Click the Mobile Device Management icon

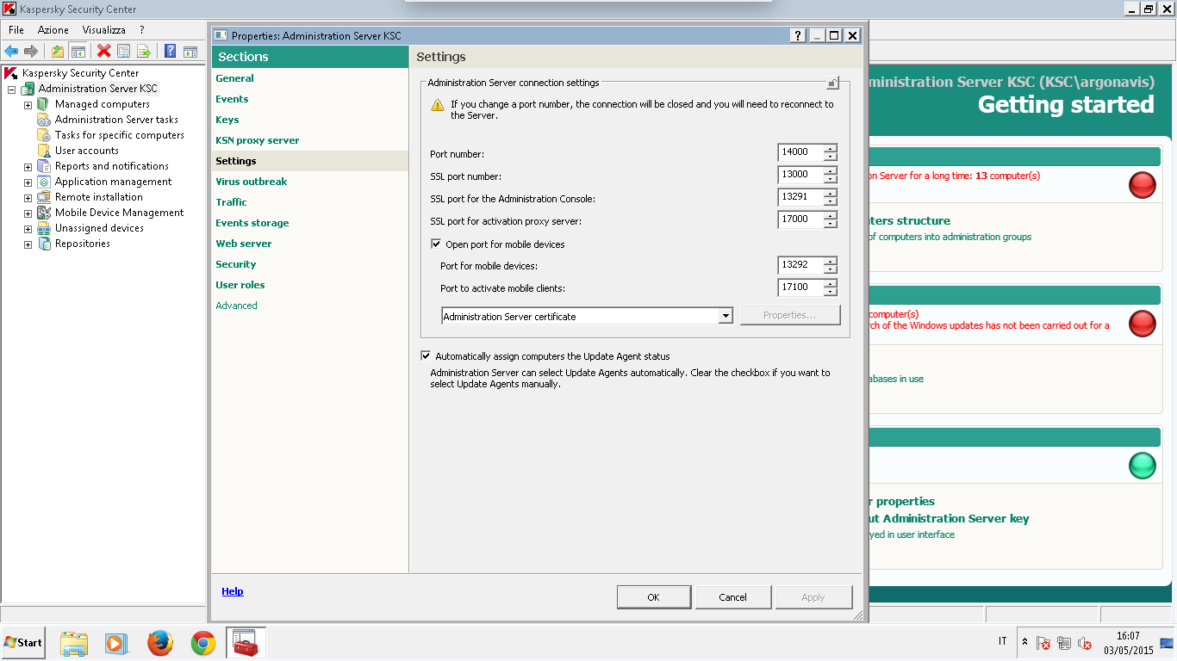point(44,213)
